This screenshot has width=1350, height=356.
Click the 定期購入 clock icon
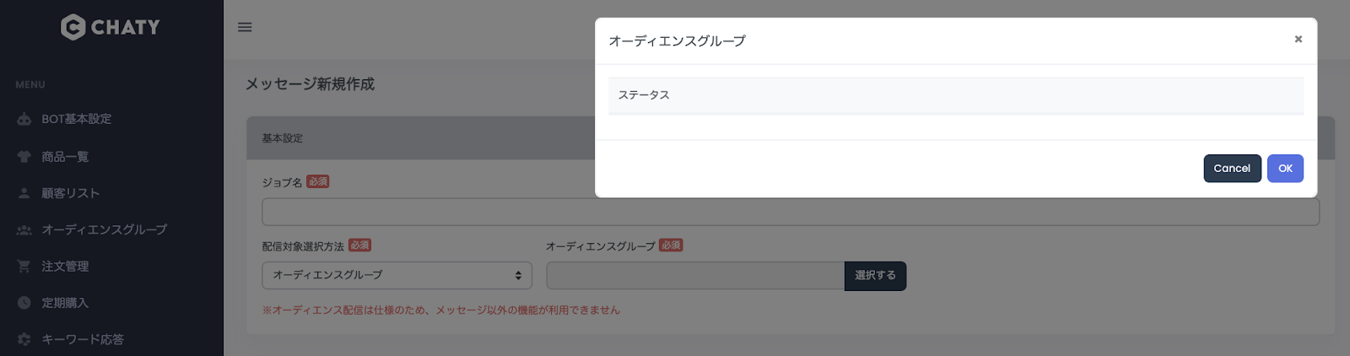(24, 303)
